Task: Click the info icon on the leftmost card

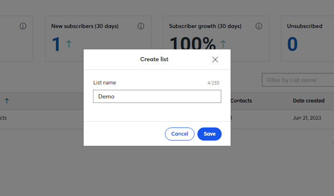Action: [x=23, y=26]
